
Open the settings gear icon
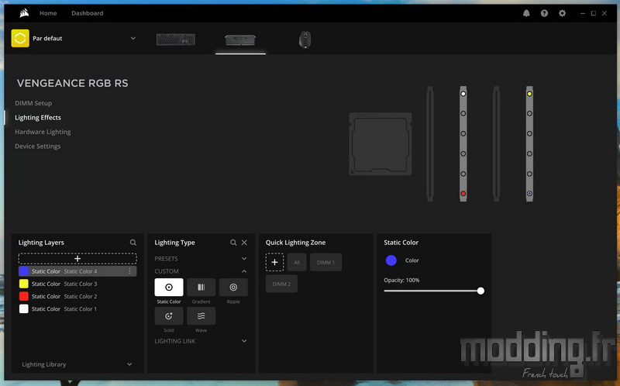tap(562, 13)
